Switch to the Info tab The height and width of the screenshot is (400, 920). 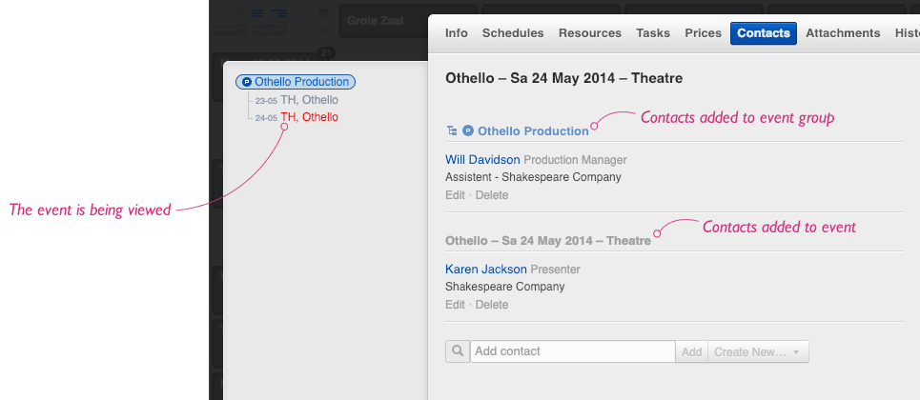tap(457, 33)
